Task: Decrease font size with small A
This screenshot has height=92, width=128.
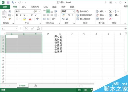Action: click(36, 15)
